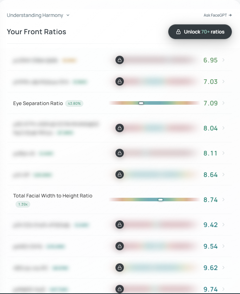Click the lock icon beside the 8.11 score
Image resolution: width=240 pixels, height=294 pixels.
point(120,153)
